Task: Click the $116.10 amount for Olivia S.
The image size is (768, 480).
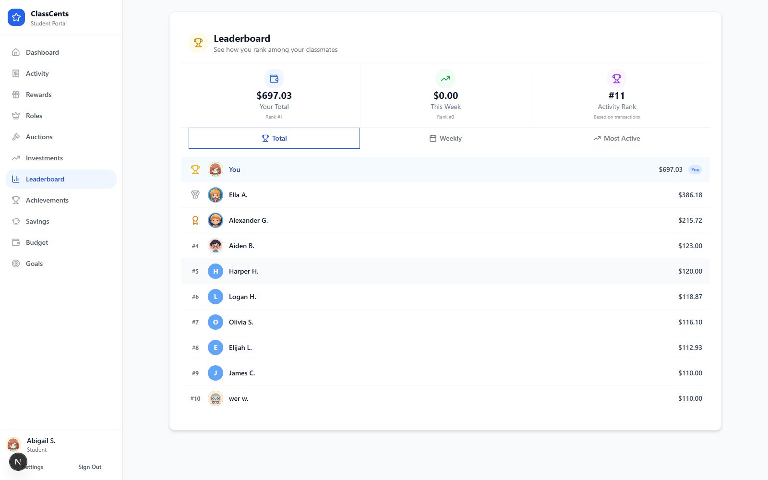Action: click(690, 322)
